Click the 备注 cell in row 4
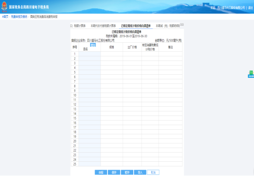 170,68
